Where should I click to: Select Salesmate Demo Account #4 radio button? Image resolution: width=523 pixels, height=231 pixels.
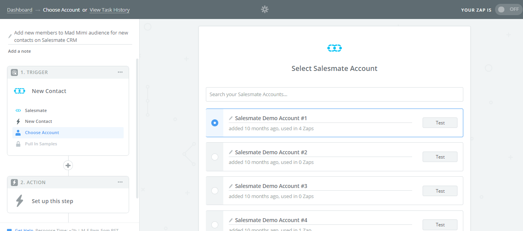(x=215, y=225)
